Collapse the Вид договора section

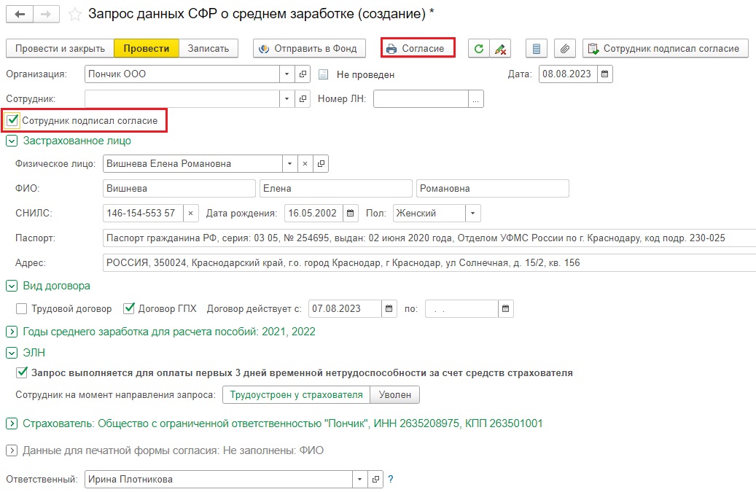tap(12, 286)
